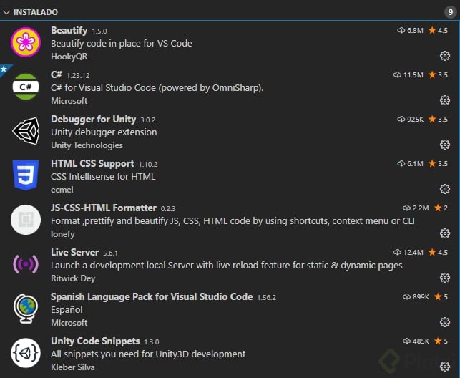Open the Debugger for Unity cube icon
This screenshot has width=460, height=378.
(26, 131)
